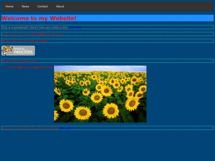Click the hosted by neocities badge

[x=18, y=50]
